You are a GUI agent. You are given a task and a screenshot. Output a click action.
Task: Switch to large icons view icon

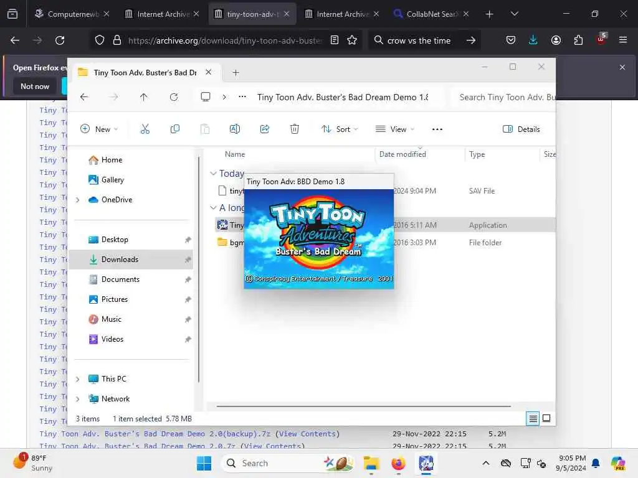[x=546, y=418]
